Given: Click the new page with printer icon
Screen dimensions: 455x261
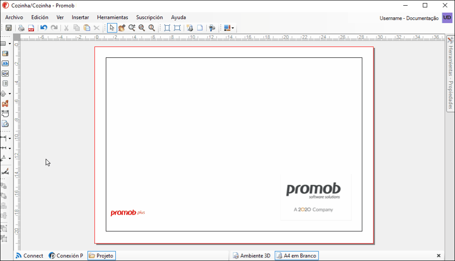Looking at the screenshot, I should click(190, 28).
